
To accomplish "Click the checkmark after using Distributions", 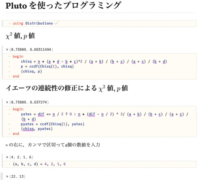I will tap(56, 23).
